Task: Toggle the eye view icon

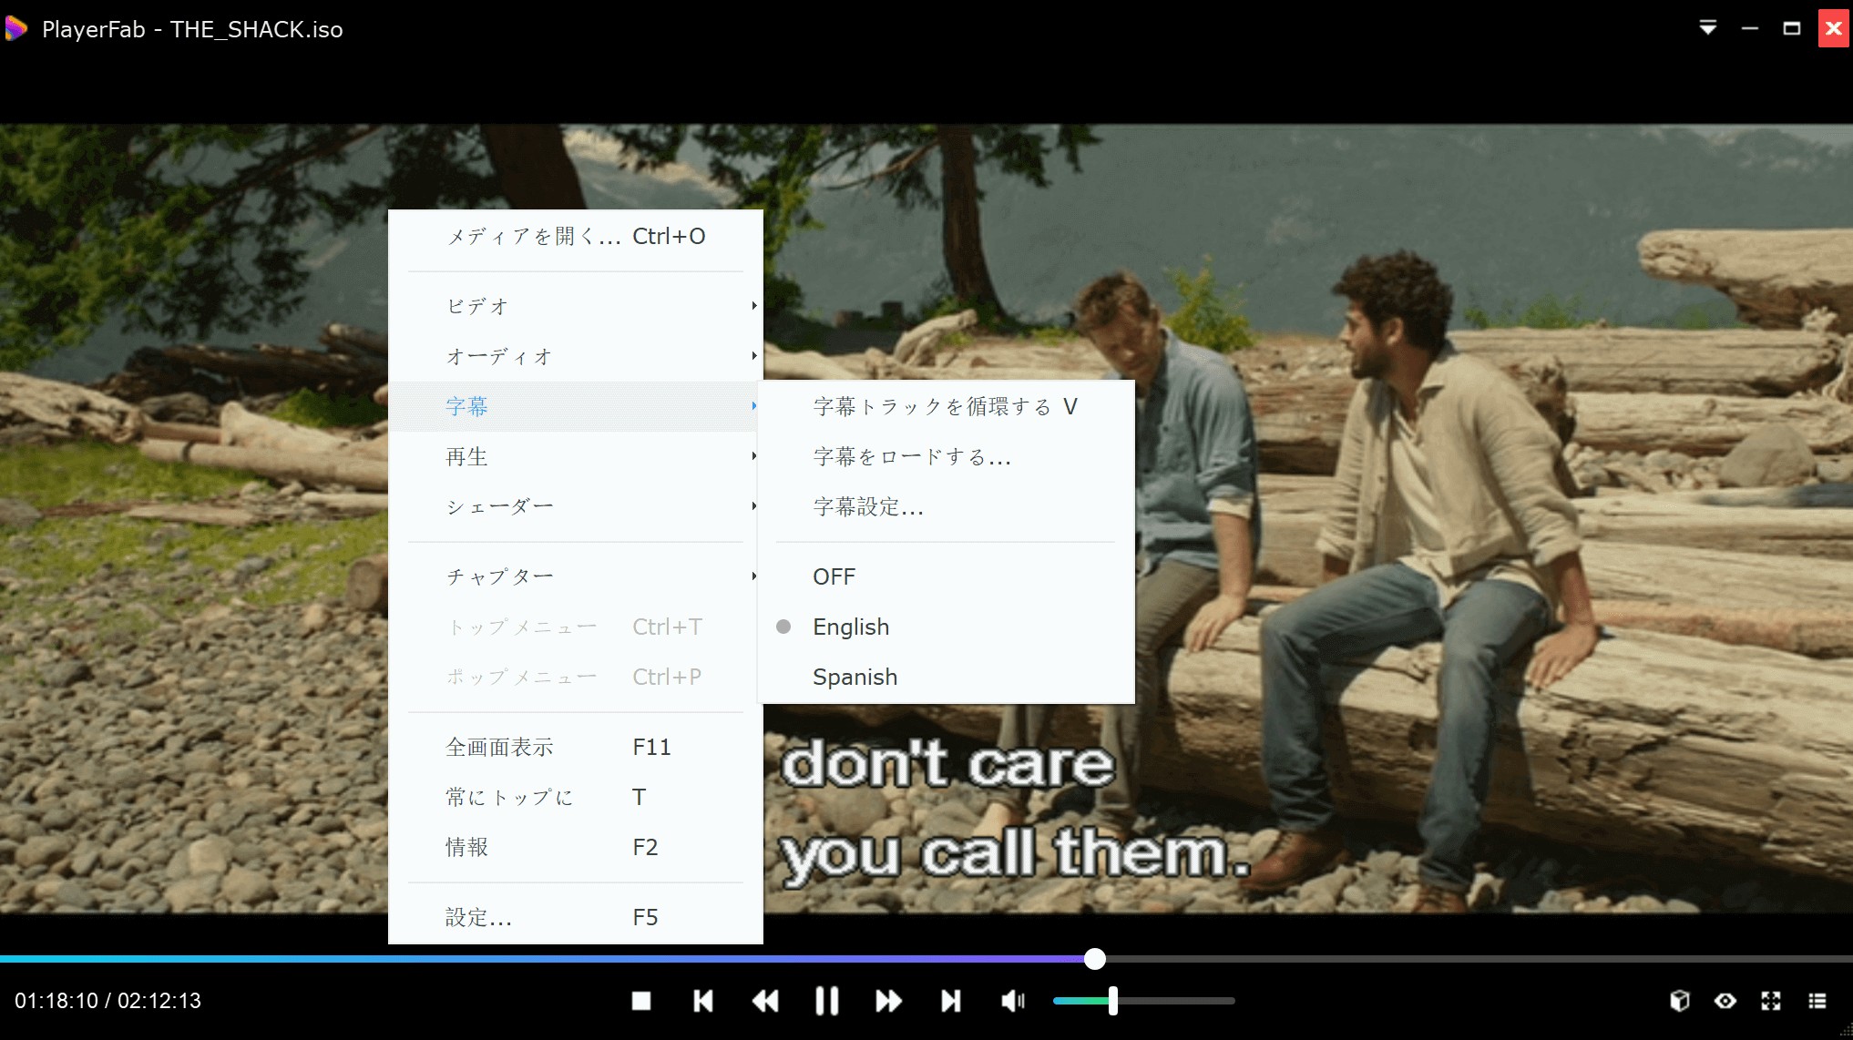Action: tap(1725, 1001)
